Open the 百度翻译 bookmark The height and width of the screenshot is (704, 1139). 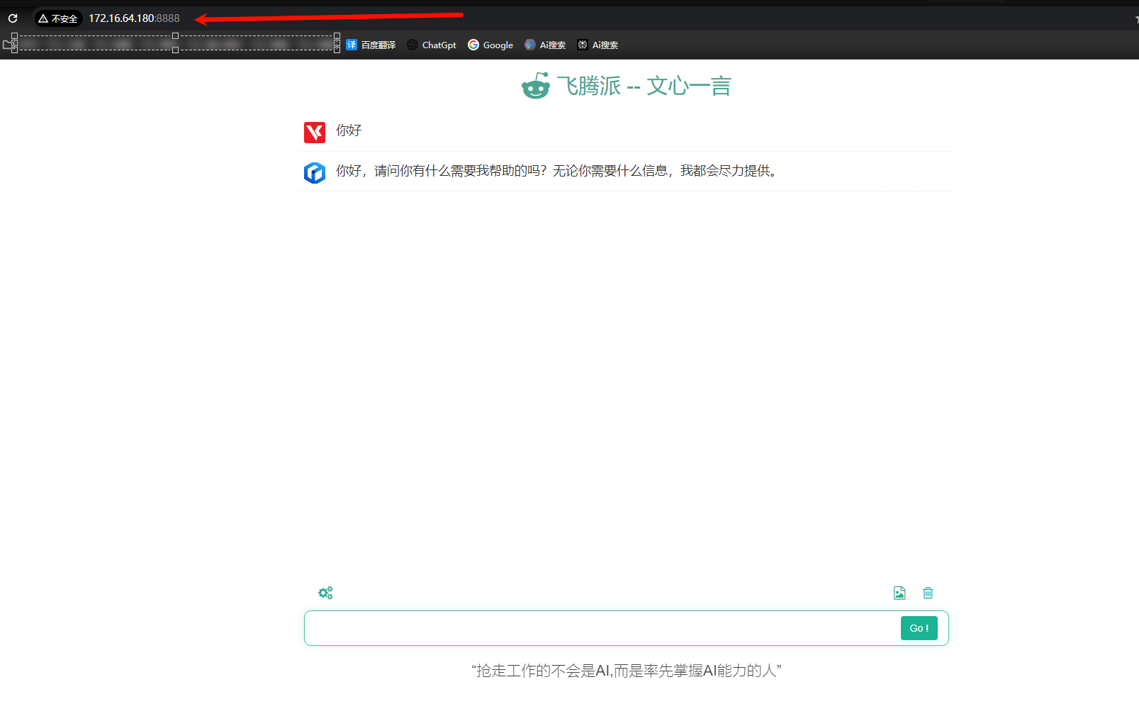click(x=371, y=45)
